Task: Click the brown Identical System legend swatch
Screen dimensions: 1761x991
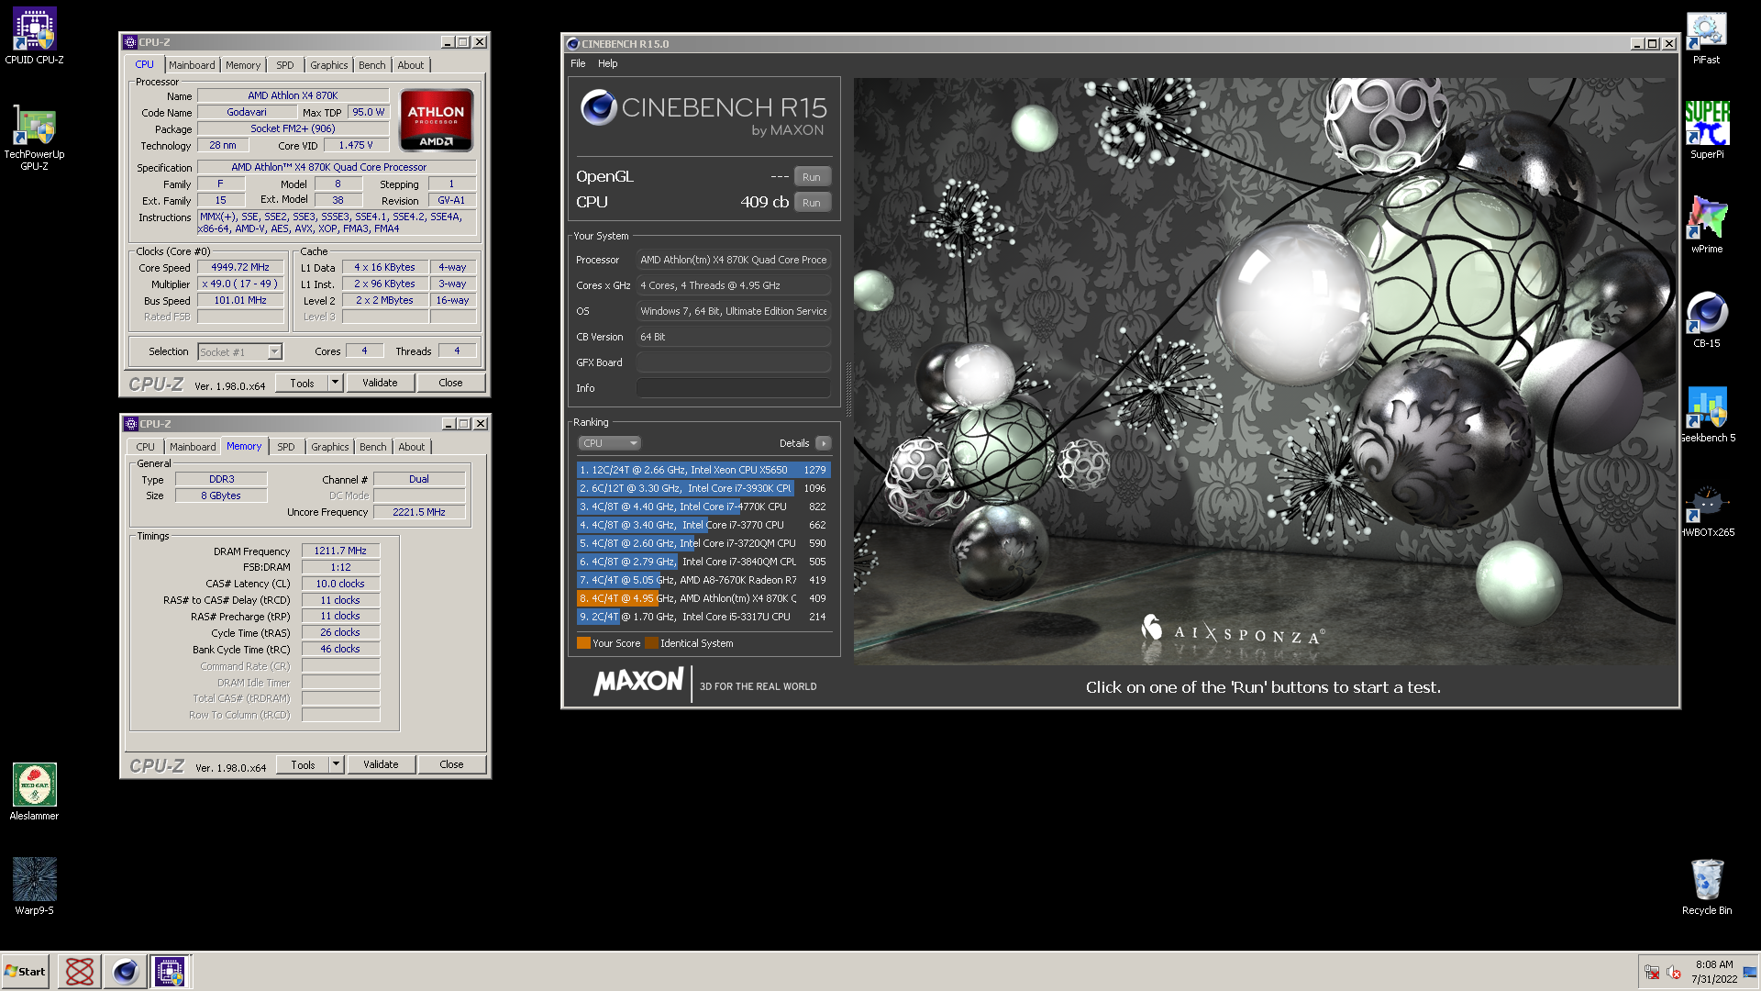Action: coord(651,643)
